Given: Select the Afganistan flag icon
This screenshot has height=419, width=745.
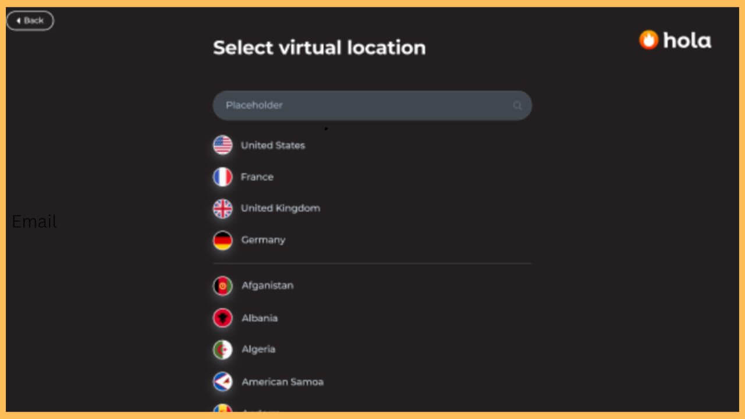Looking at the screenshot, I should (222, 285).
